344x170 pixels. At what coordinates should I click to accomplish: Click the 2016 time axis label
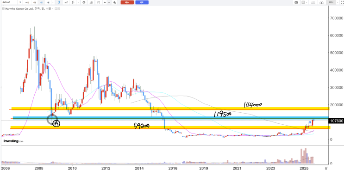[x=173, y=168]
